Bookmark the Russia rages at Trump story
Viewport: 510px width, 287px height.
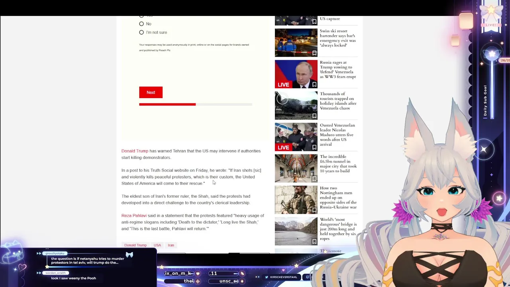tap(314, 85)
